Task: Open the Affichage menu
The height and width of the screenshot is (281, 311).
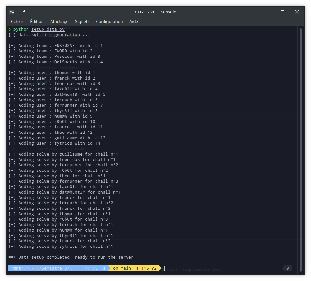Action: (59, 21)
